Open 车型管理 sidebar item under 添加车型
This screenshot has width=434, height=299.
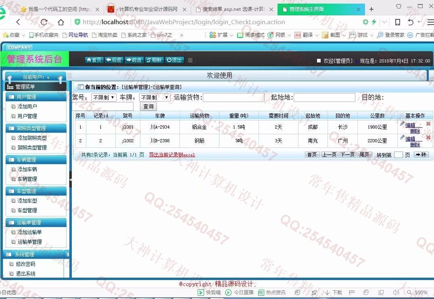pyautogui.click(x=27, y=210)
